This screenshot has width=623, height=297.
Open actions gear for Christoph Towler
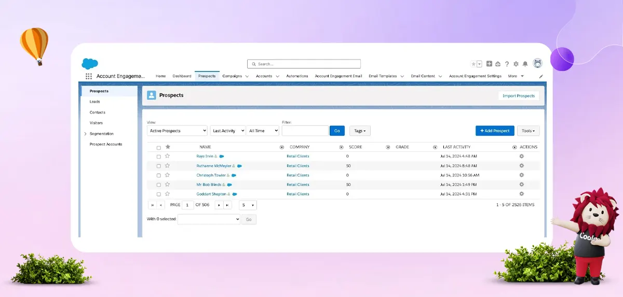coord(522,175)
